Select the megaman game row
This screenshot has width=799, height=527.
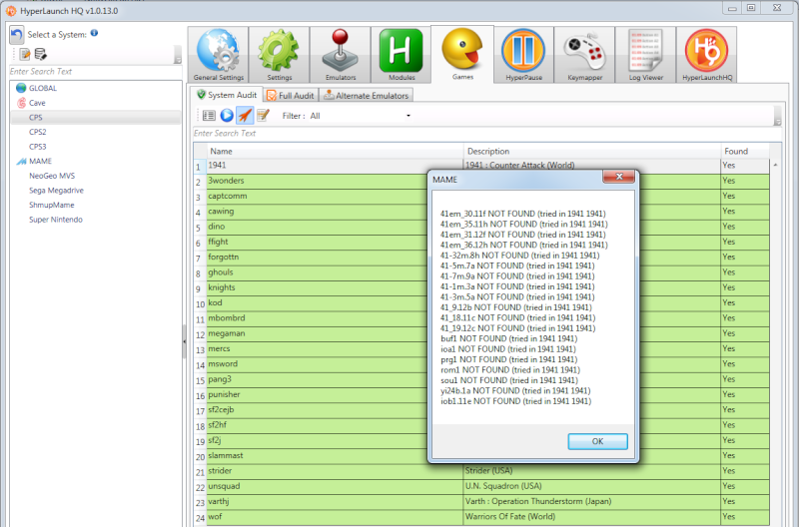[x=481, y=333]
